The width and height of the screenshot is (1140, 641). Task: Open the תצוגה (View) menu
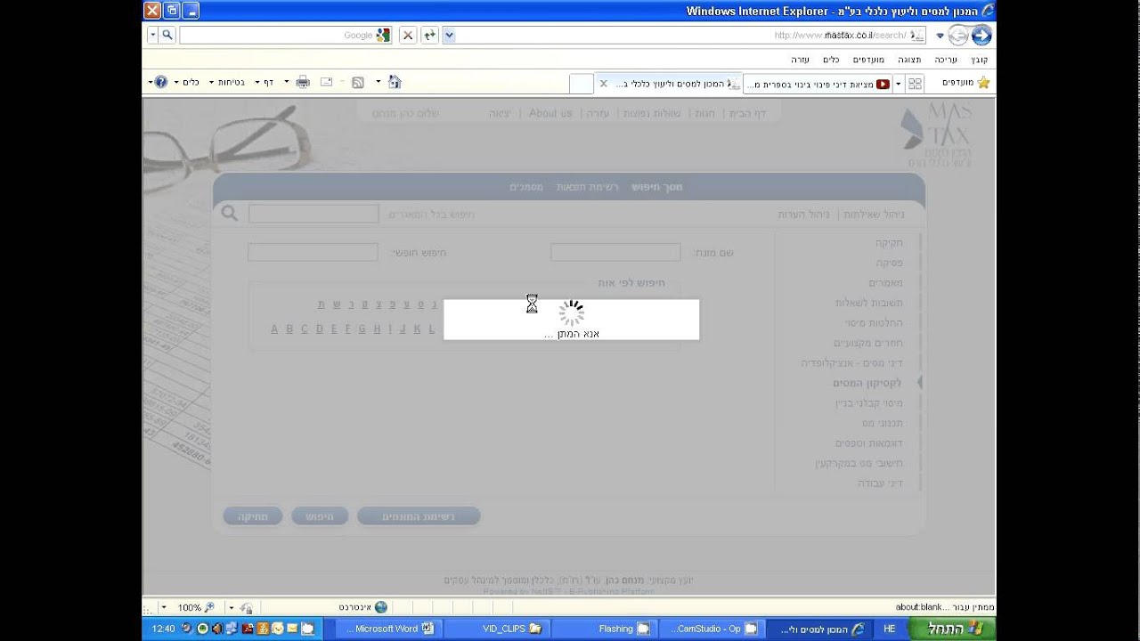[x=909, y=60]
